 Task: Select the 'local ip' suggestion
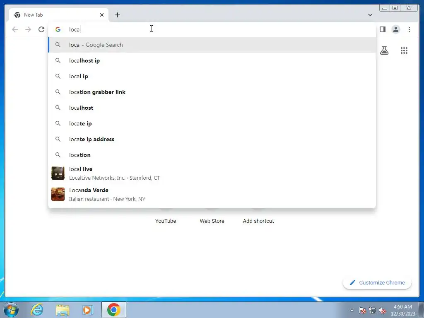pos(212,76)
